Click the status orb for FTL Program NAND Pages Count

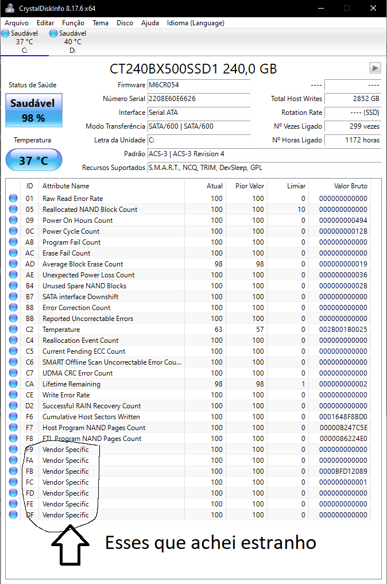click(x=13, y=438)
